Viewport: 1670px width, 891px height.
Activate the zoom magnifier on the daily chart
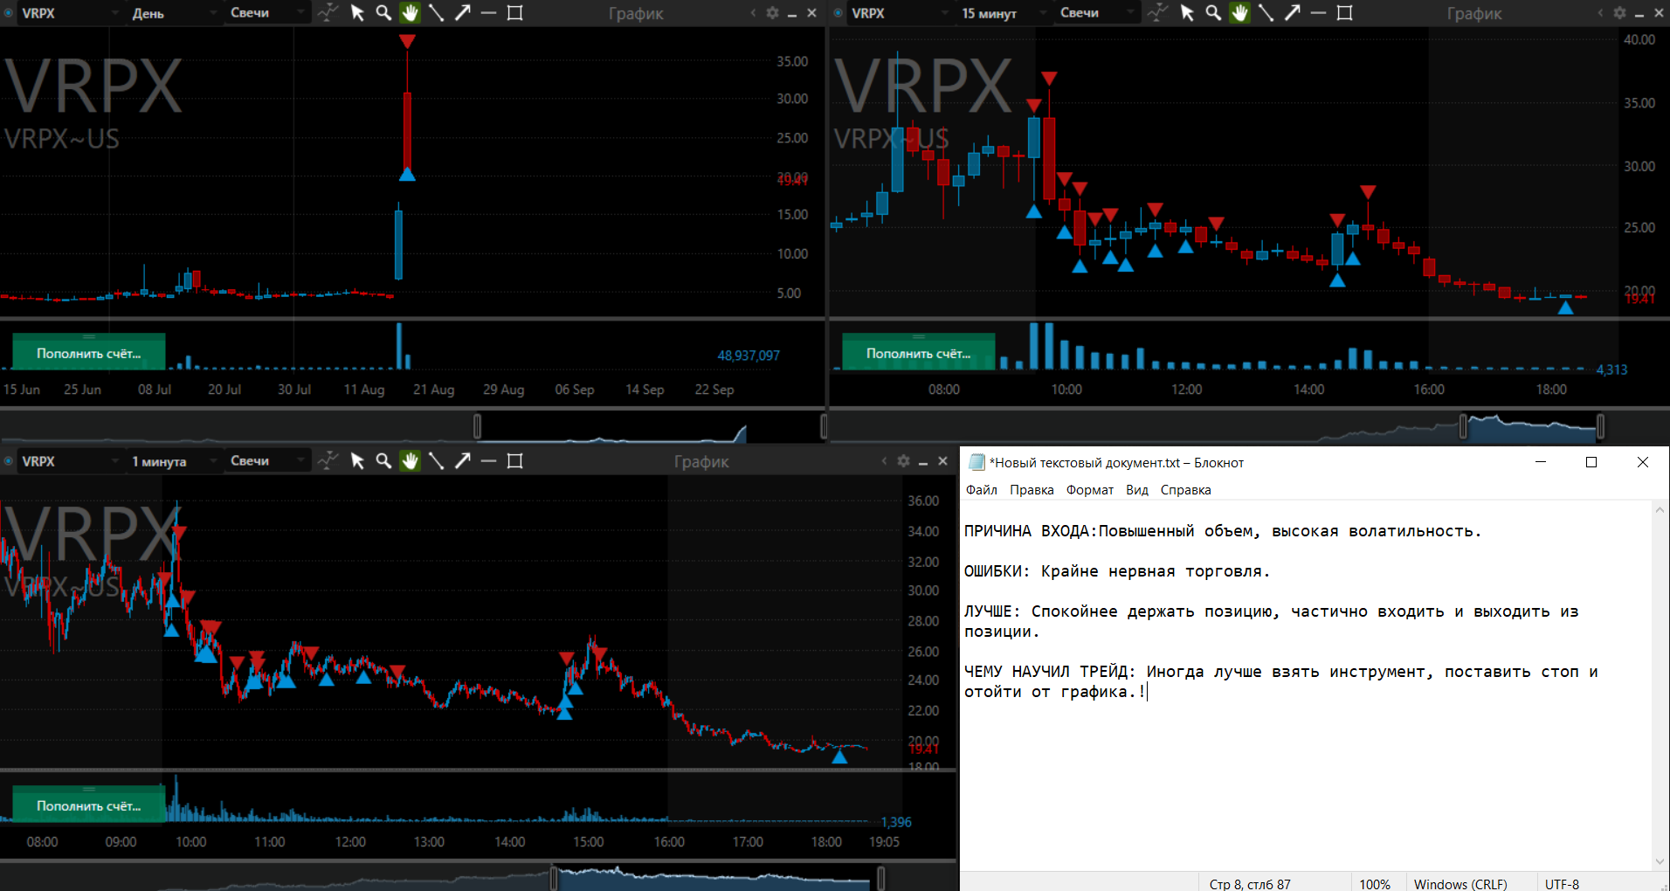pyautogui.click(x=383, y=12)
